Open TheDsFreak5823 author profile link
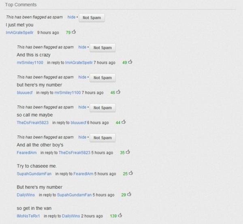Screen dimensions: 243x224 coord(33,123)
